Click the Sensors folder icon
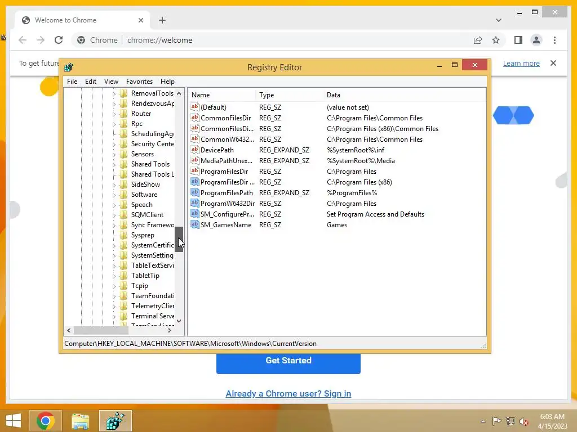Viewport: 577px width, 432px height. tap(124, 154)
